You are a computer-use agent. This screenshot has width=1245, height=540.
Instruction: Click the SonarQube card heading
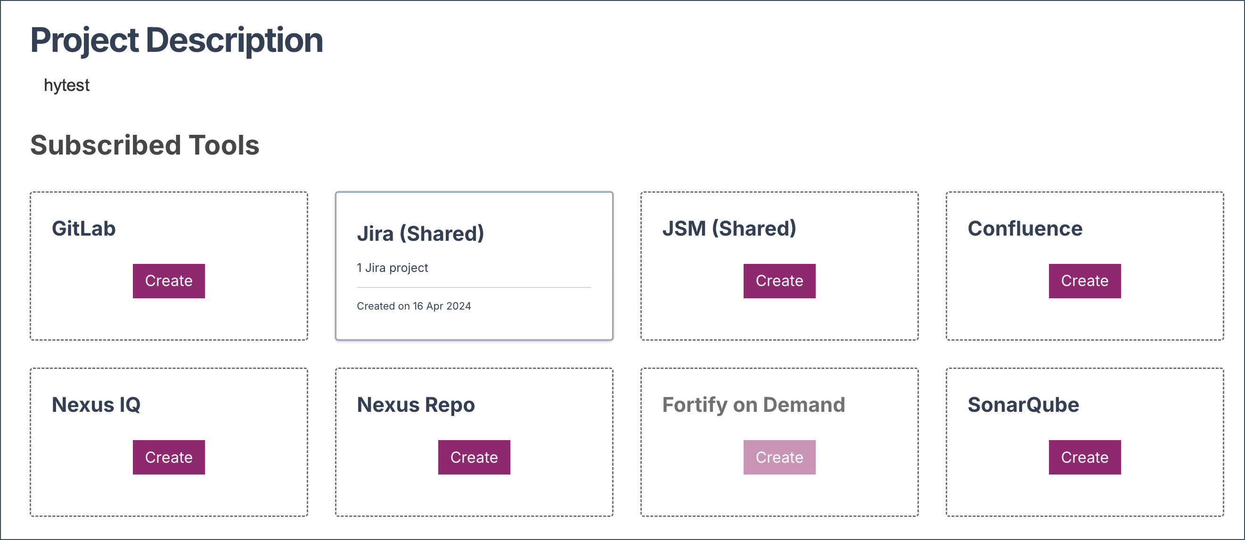click(x=1023, y=405)
